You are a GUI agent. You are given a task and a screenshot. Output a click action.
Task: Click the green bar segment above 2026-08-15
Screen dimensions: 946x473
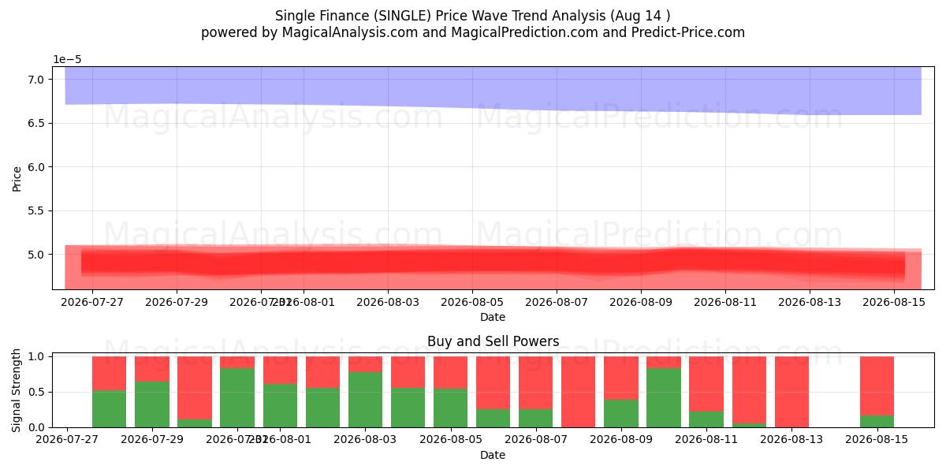[877, 421]
